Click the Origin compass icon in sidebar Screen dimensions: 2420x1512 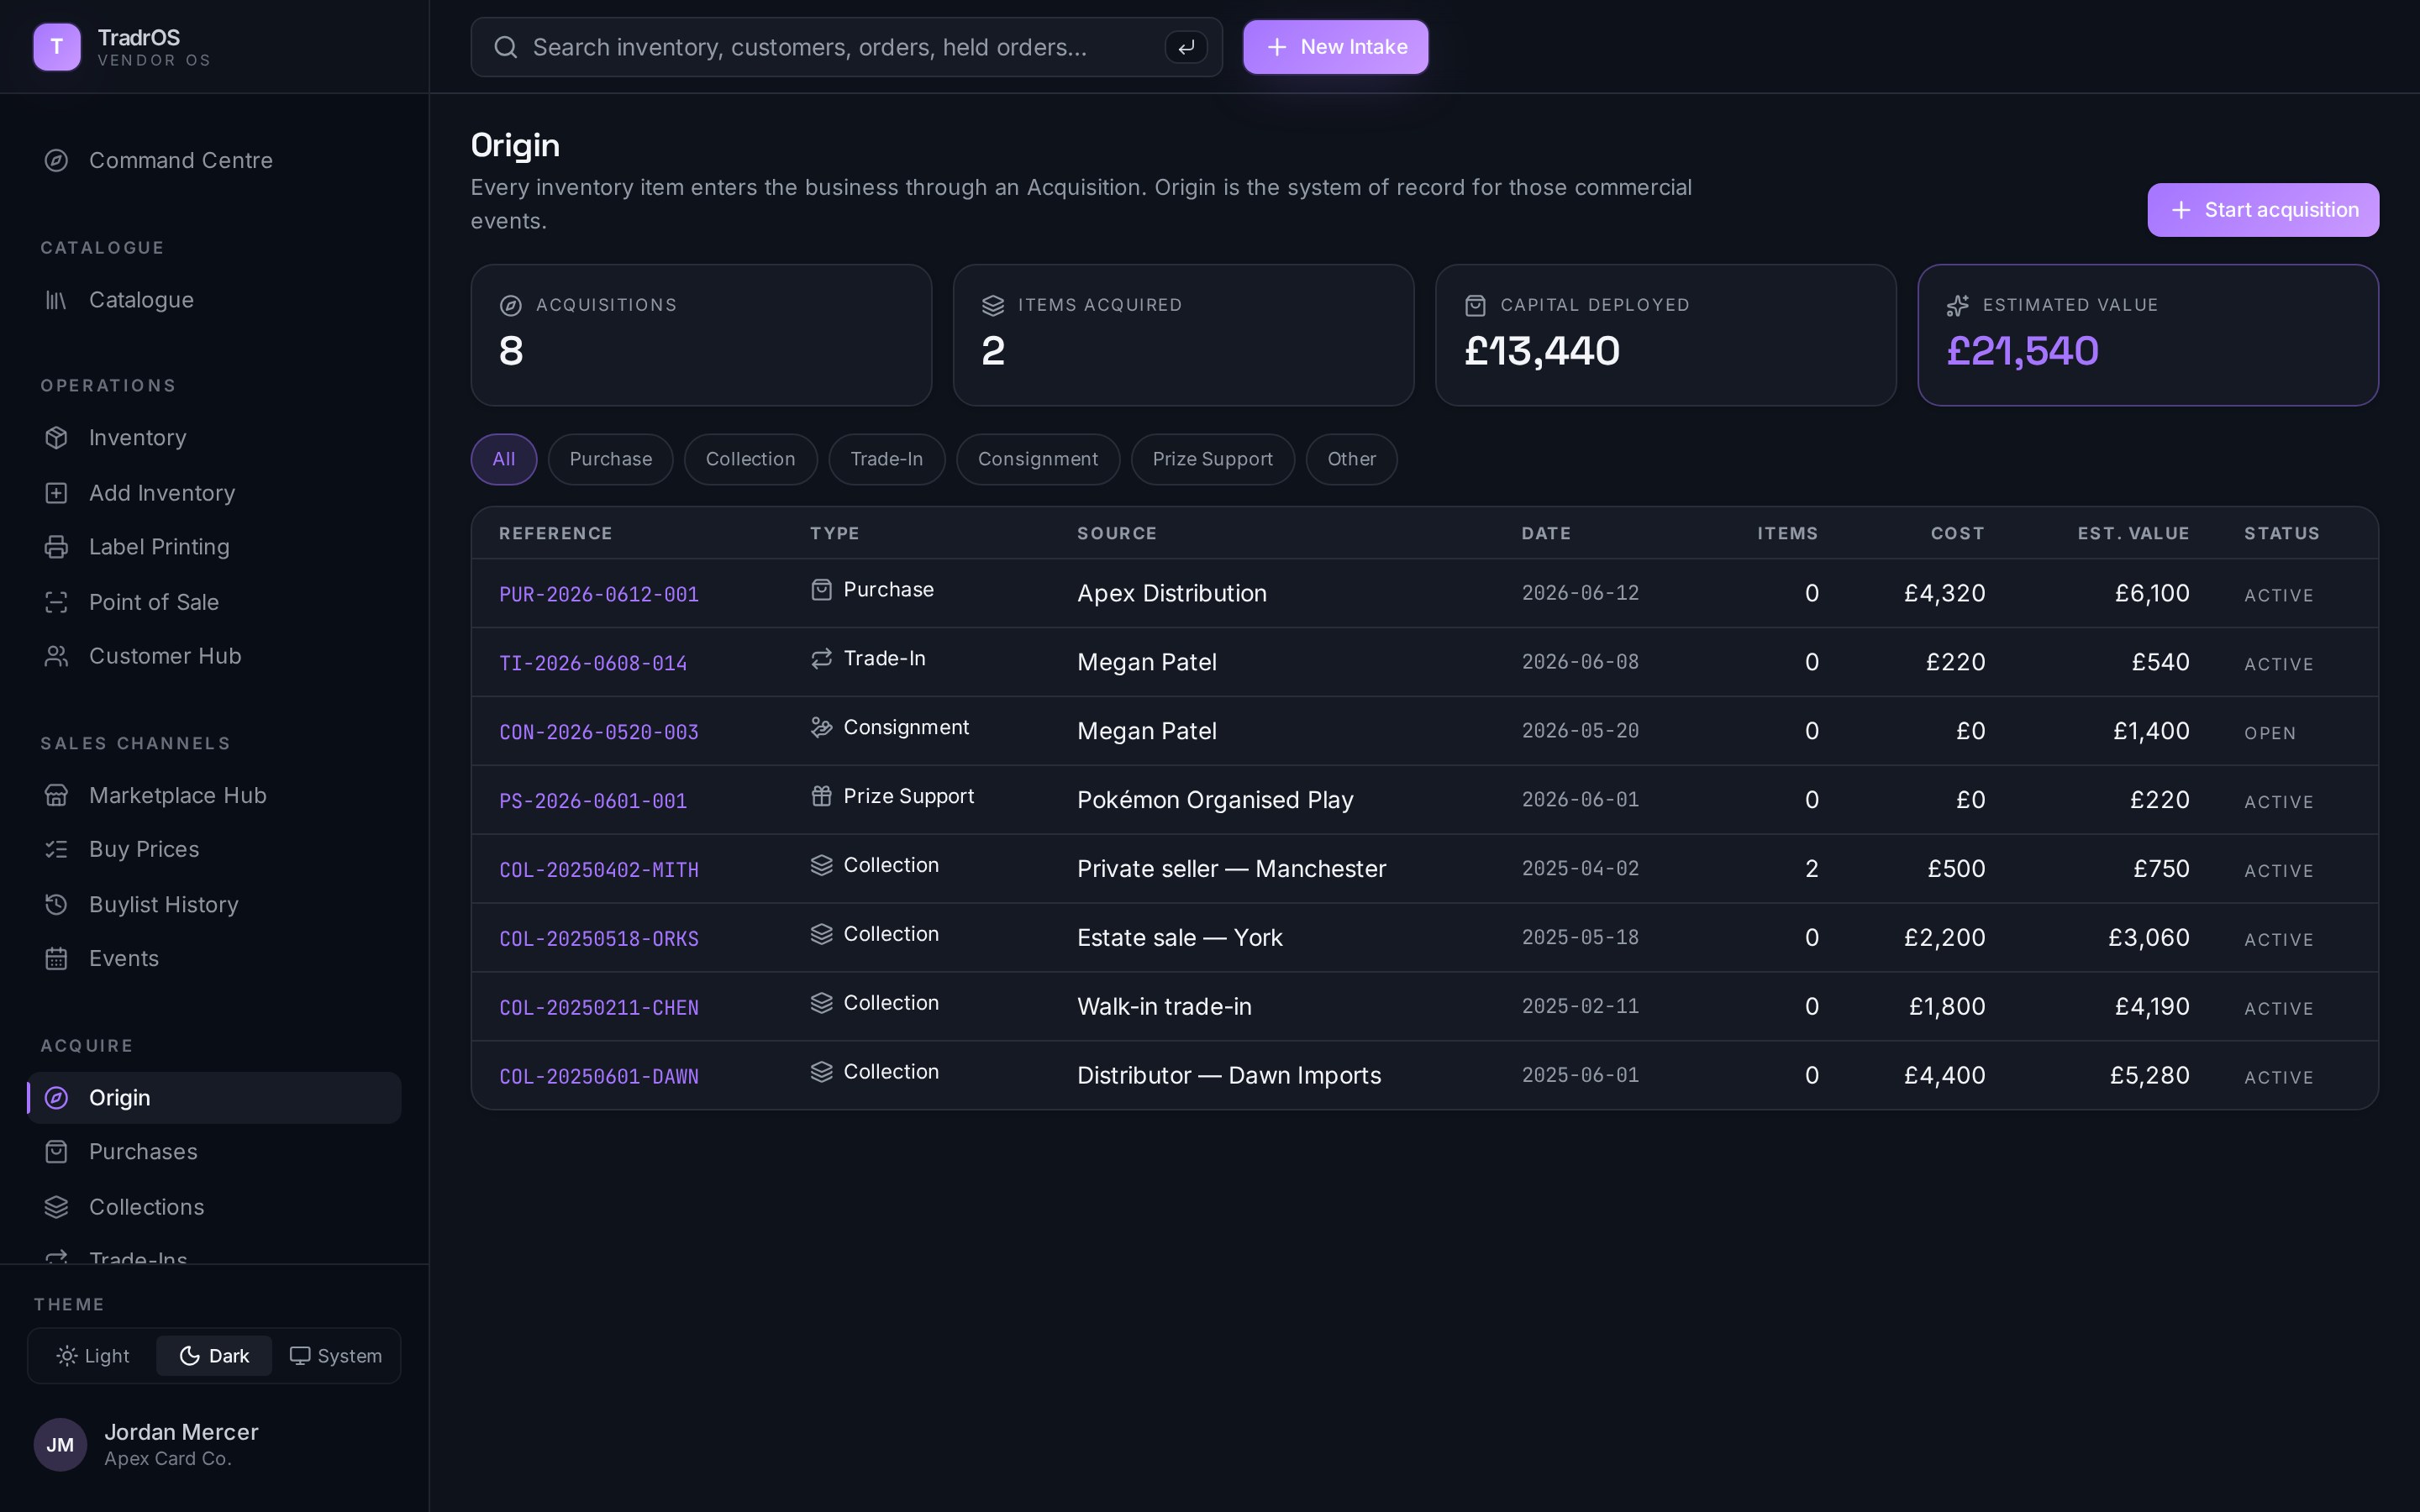(x=56, y=1098)
